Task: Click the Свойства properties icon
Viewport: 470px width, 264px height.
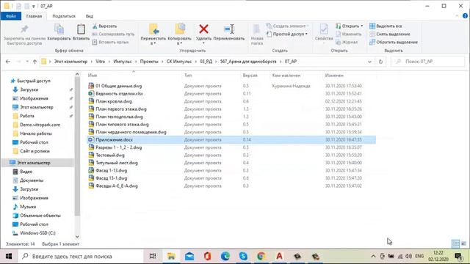Action: (324, 29)
